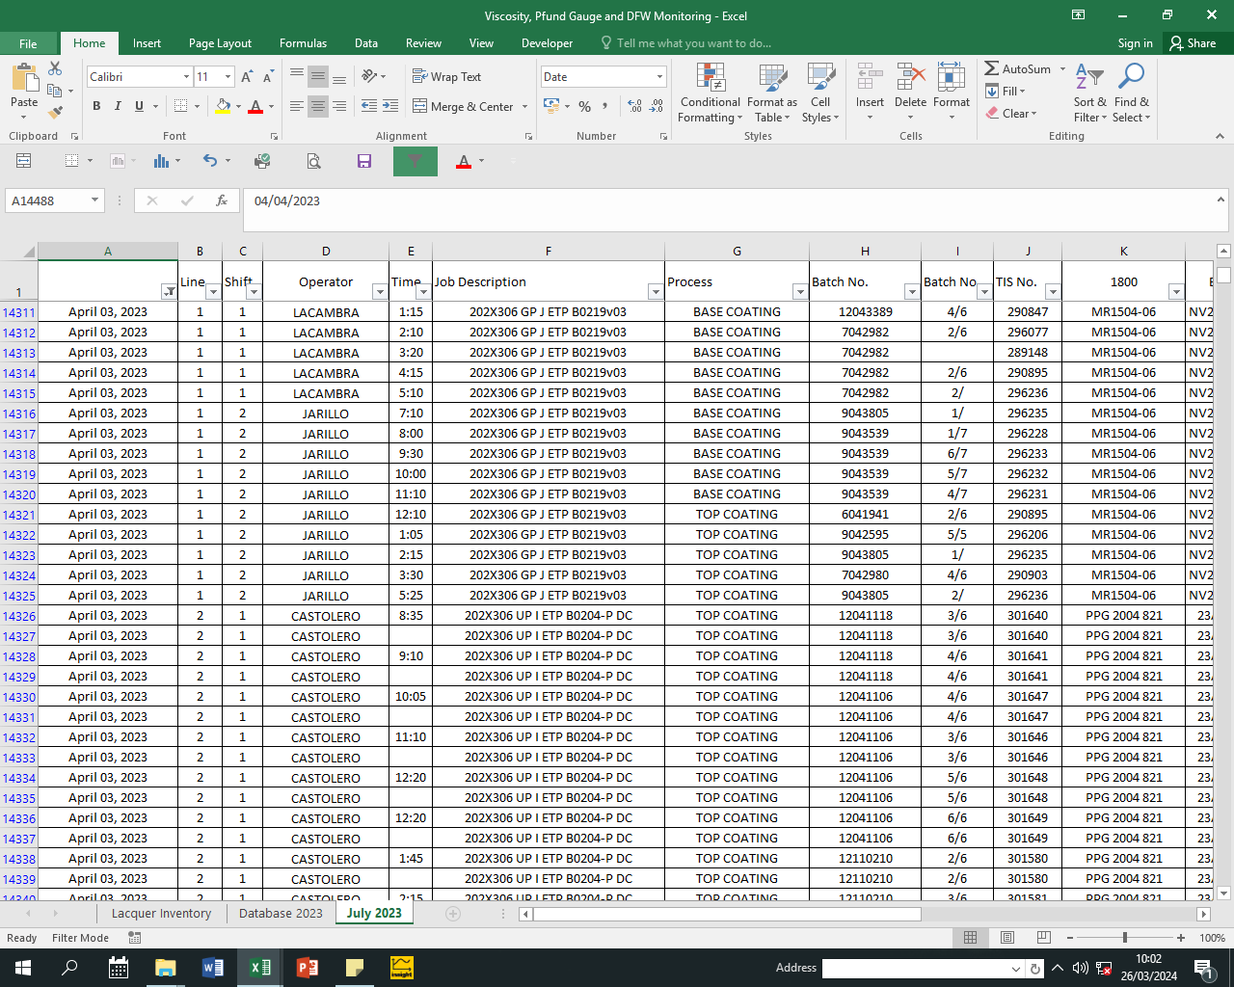Click the red Font Color swatch in ribbon
1234x987 pixels.
[x=255, y=106]
